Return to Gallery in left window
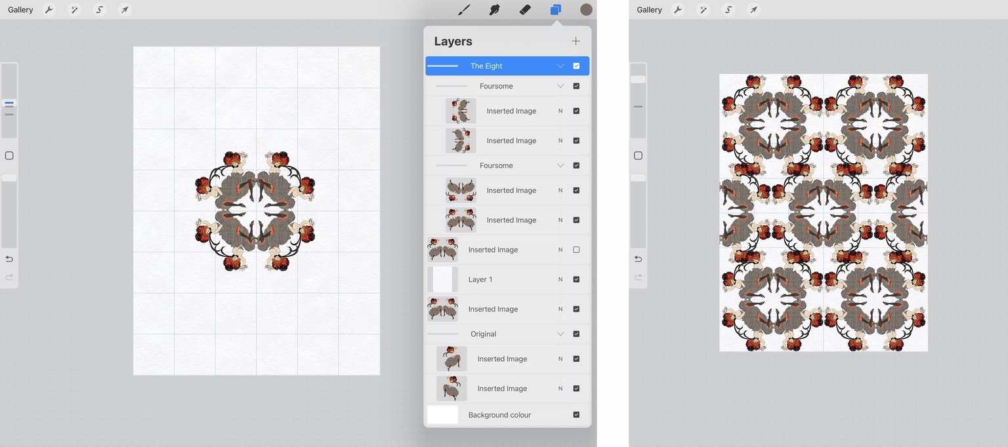 (20, 10)
